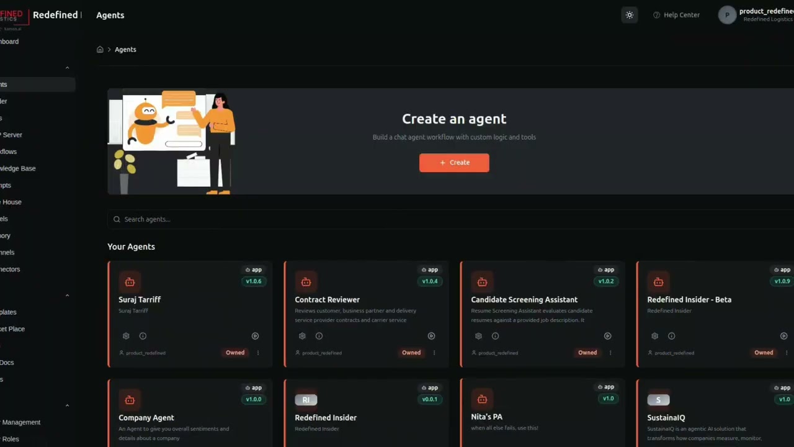
Task: Click the Contract Reviewer robot icon
Action: point(306,282)
